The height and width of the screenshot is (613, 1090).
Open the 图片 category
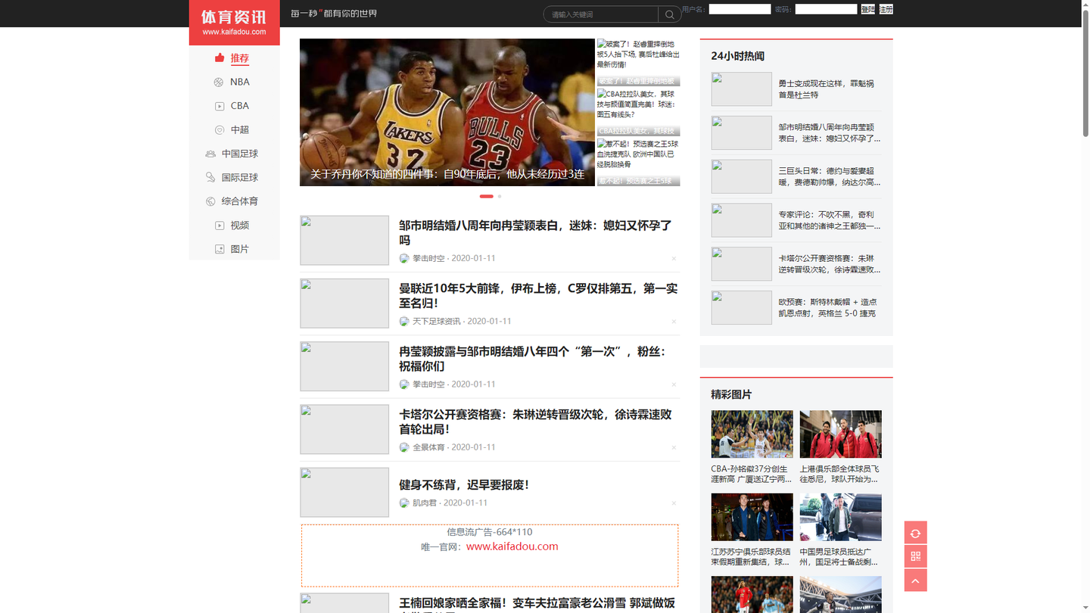pos(240,249)
